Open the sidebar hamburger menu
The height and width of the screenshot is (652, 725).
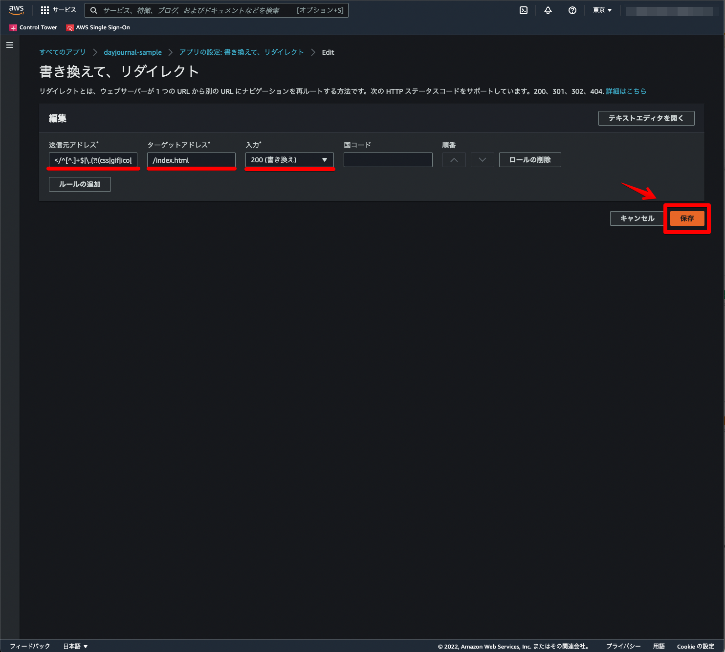click(x=9, y=44)
